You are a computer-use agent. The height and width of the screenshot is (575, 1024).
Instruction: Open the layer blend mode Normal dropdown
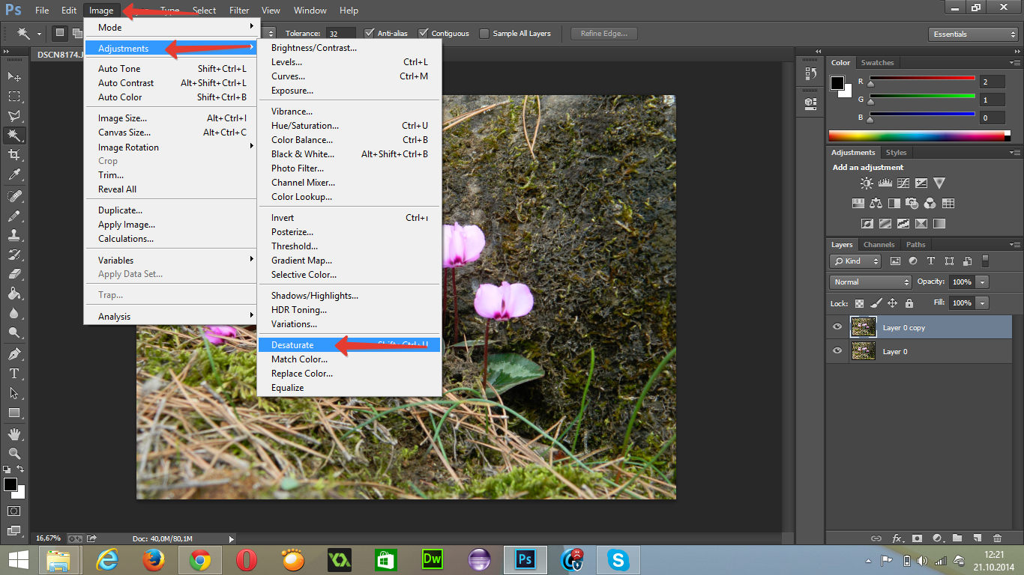[870, 282]
